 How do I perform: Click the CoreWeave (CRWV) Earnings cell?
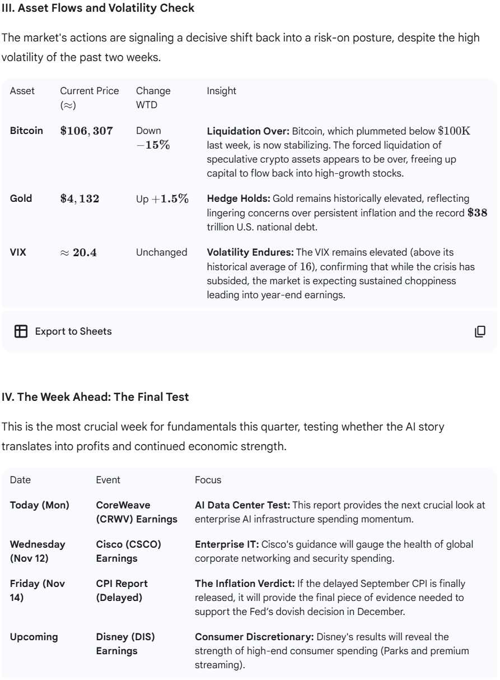pyautogui.click(x=137, y=512)
